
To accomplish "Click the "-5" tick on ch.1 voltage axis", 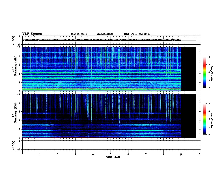I will 19,45.
